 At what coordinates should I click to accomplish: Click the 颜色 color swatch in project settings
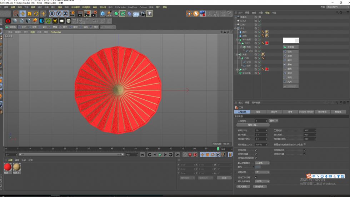[x=257, y=167]
